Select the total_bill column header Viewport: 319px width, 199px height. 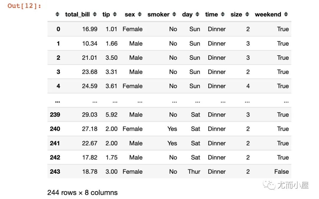click(77, 14)
